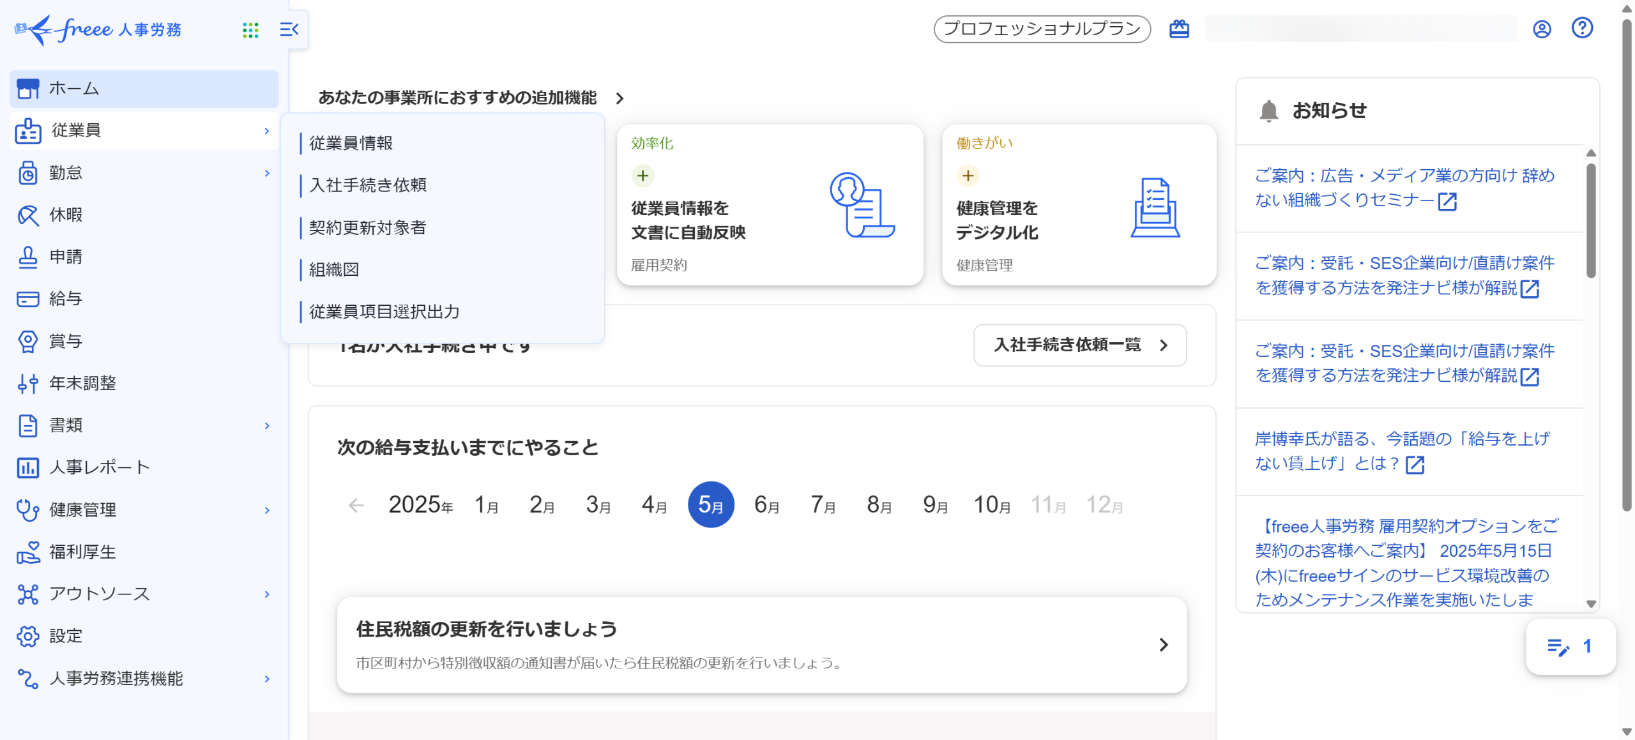1635x740 pixels.
Task: Open 設定 gear icon in the sidebar
Action: (x=27, y=636)
